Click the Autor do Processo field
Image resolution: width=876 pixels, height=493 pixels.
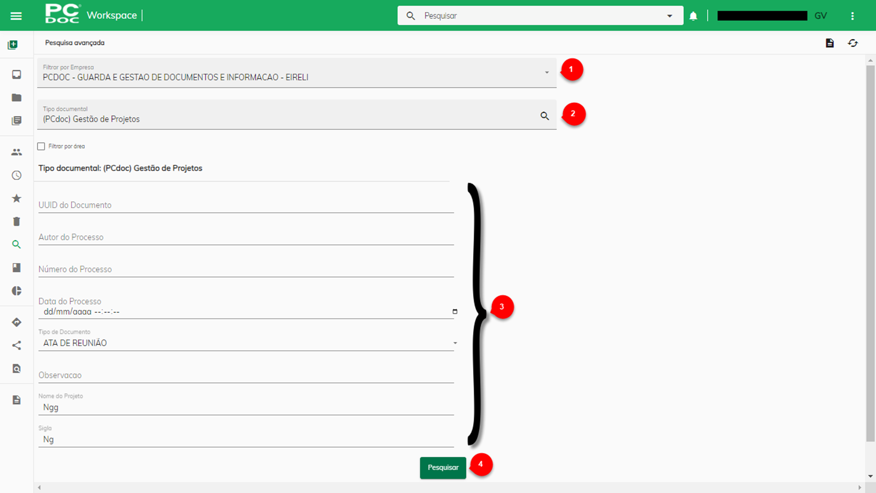pyautogui.click(x=246, y=237)
